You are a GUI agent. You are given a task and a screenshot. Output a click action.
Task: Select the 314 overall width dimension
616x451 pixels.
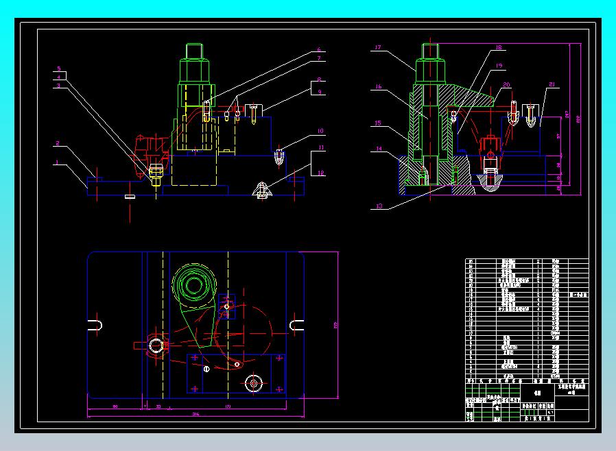coord(196,414)
